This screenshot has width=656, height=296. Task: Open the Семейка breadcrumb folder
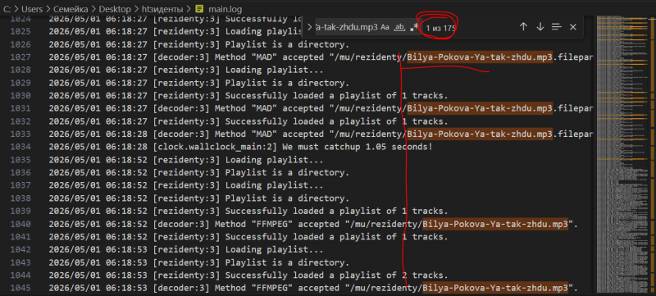[x=71, y=8]
